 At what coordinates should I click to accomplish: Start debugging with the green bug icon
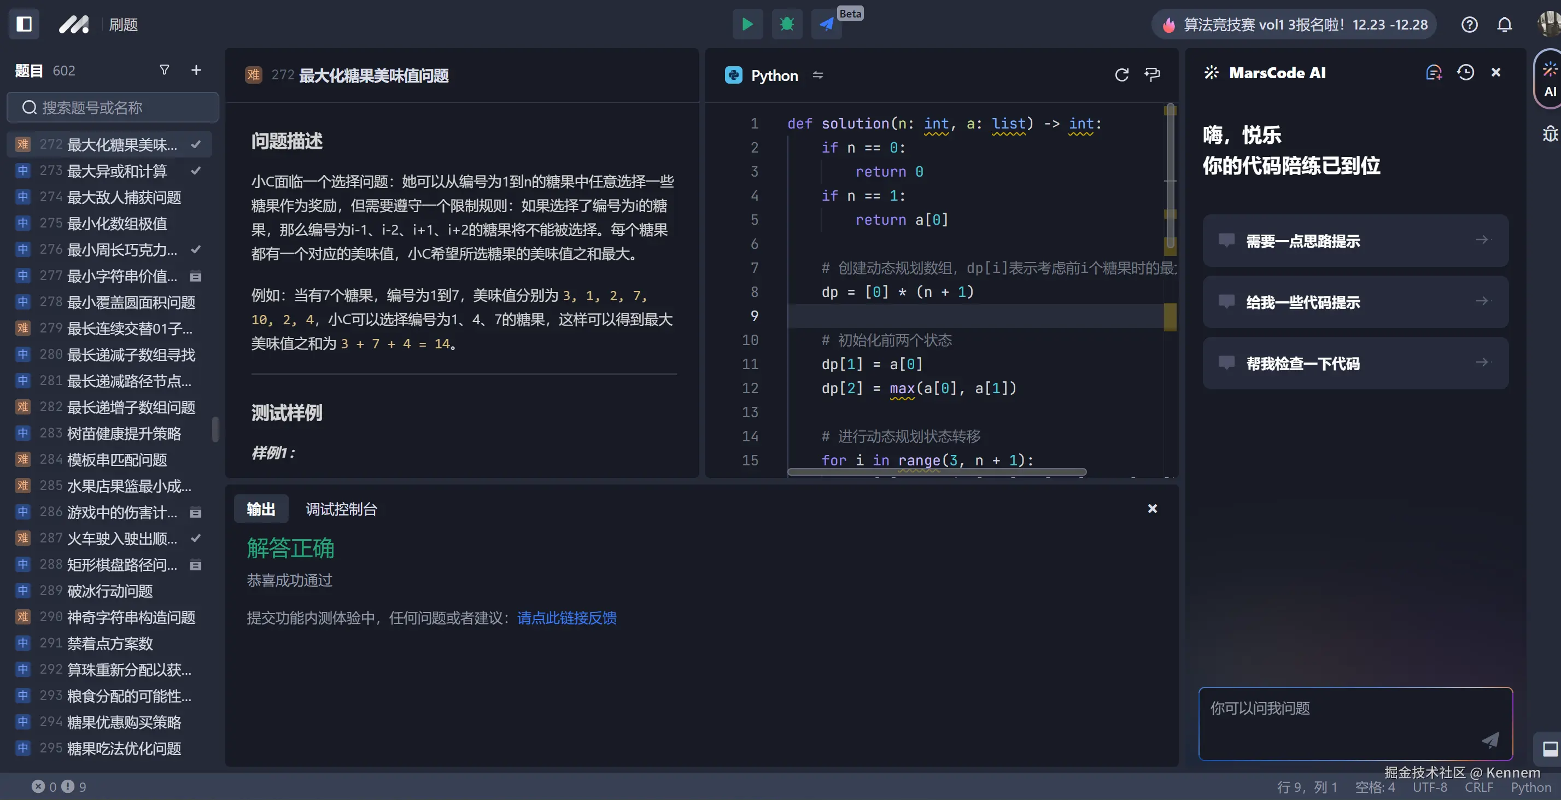[x=786, y=24]
